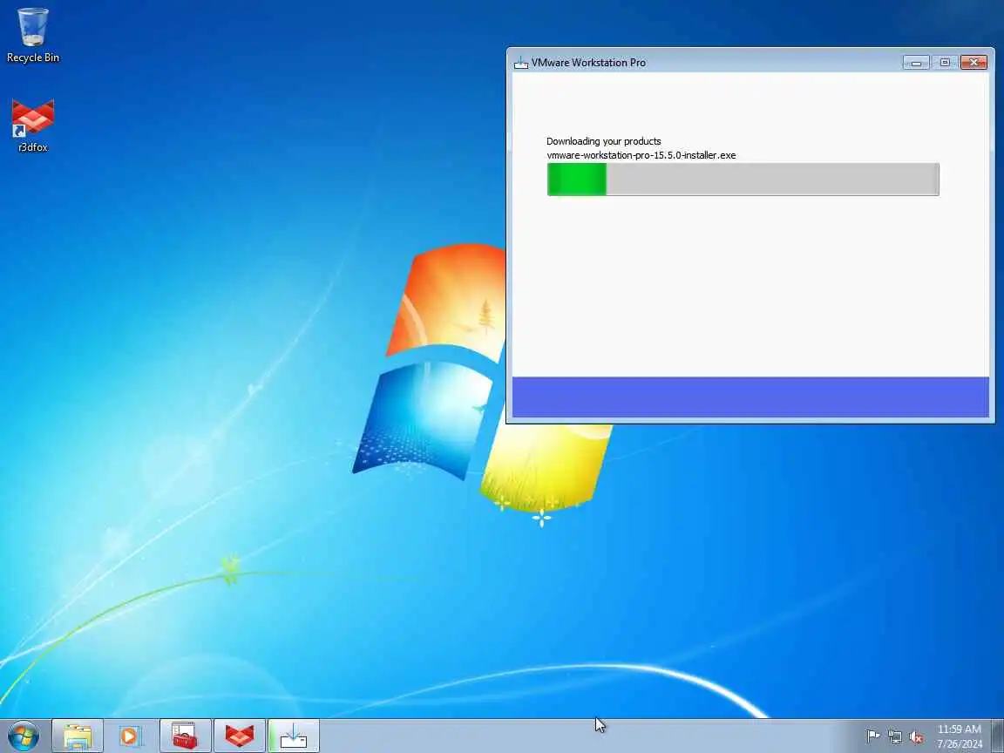The image size is (1004, 753).
Task: Click the Show Desktop strip
Action: pos(998,736)
